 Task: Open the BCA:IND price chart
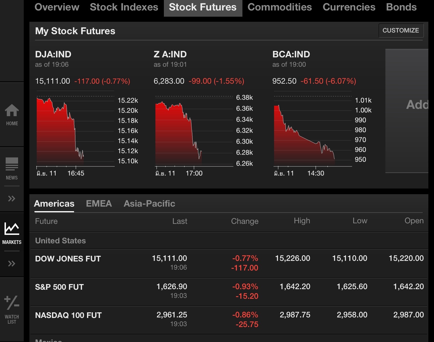point(313,129)
